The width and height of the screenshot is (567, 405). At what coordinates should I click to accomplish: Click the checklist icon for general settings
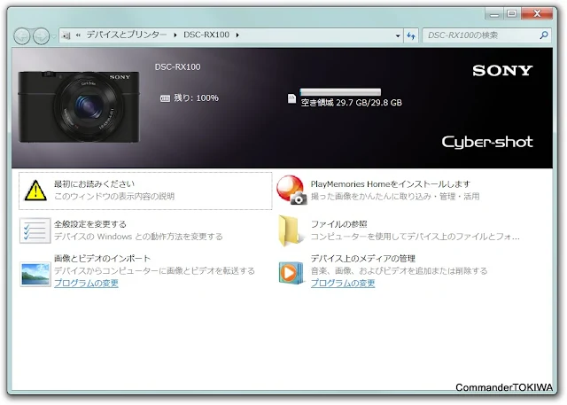tap(35, 230)
